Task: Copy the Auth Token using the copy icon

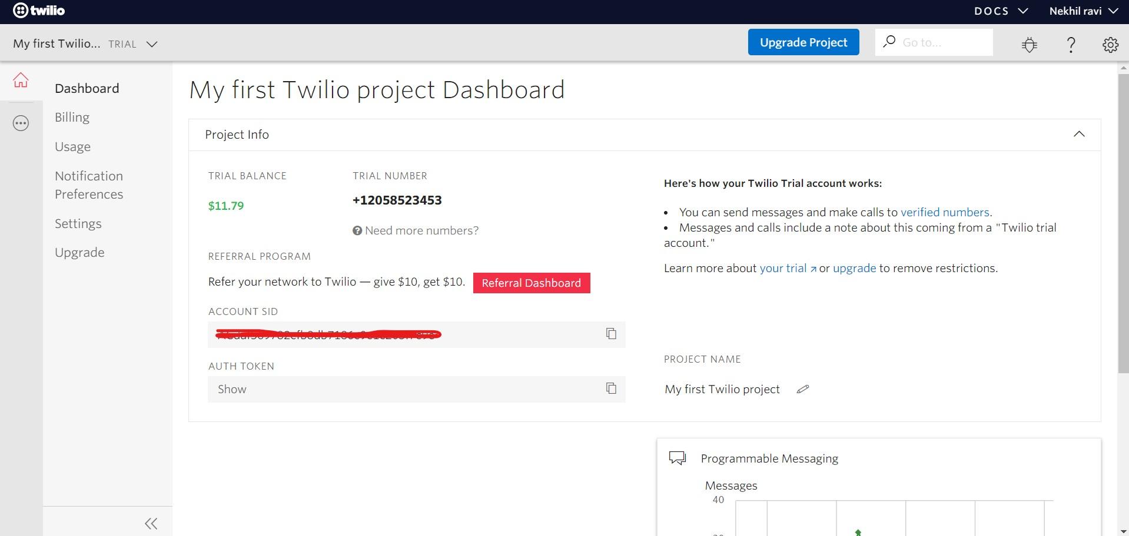Action: (x=611, y=388)
